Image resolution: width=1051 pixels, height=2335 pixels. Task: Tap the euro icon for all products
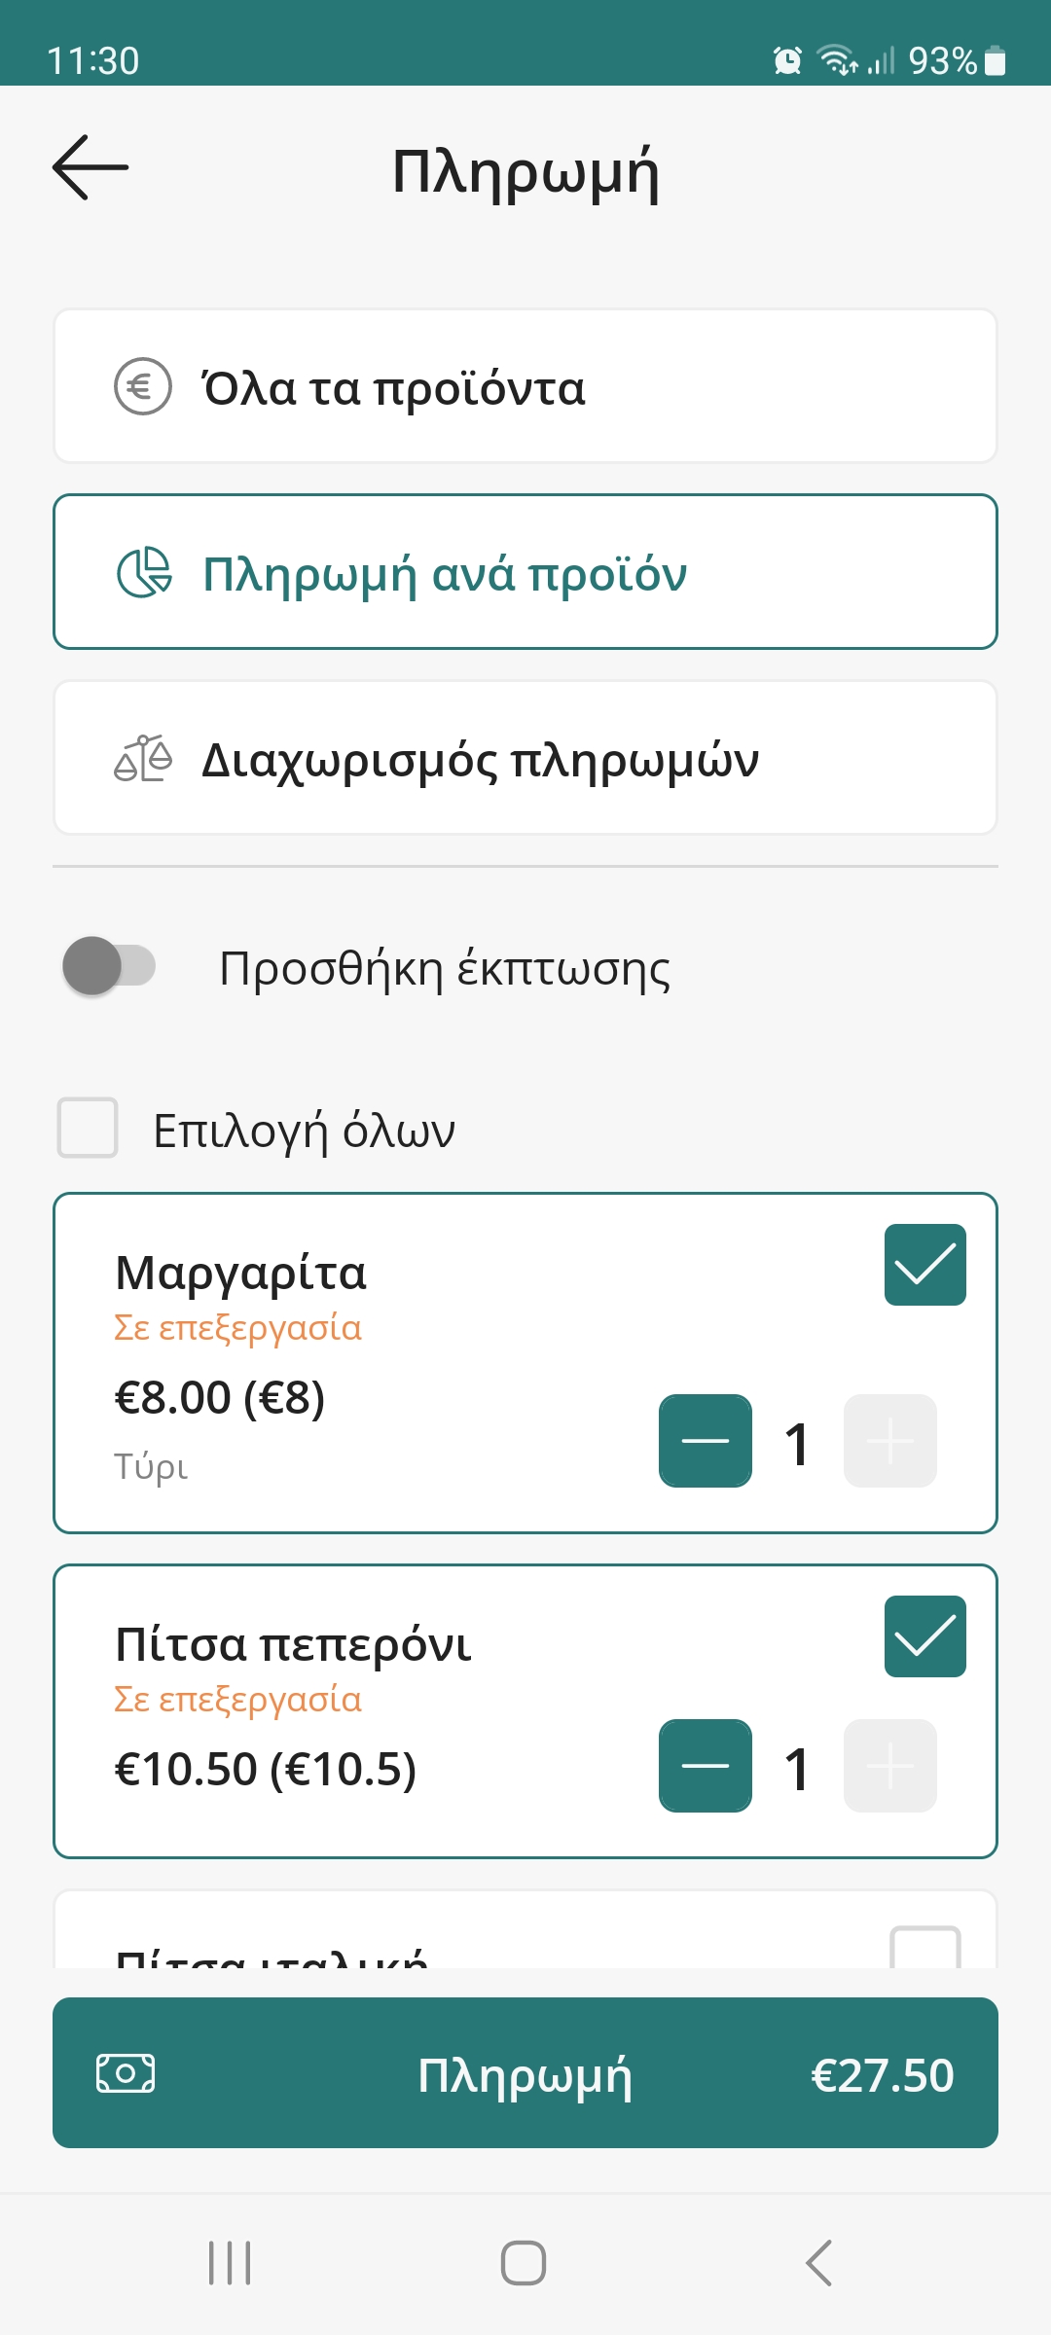(x=143, y=387)
